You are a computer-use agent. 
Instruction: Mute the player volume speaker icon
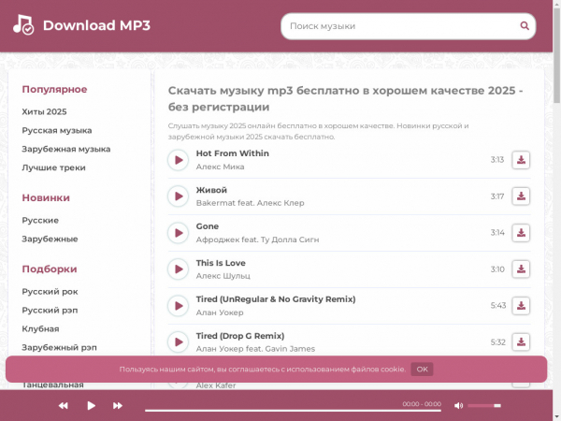tap(458, 405)
